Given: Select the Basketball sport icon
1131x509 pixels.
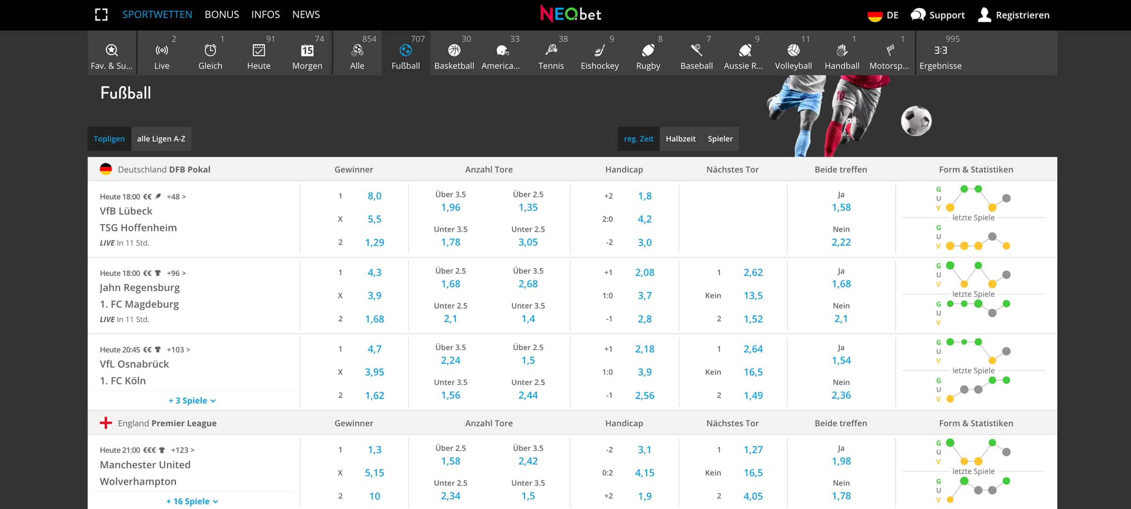Looking at the screenshot, I should [x=454, y=50].
